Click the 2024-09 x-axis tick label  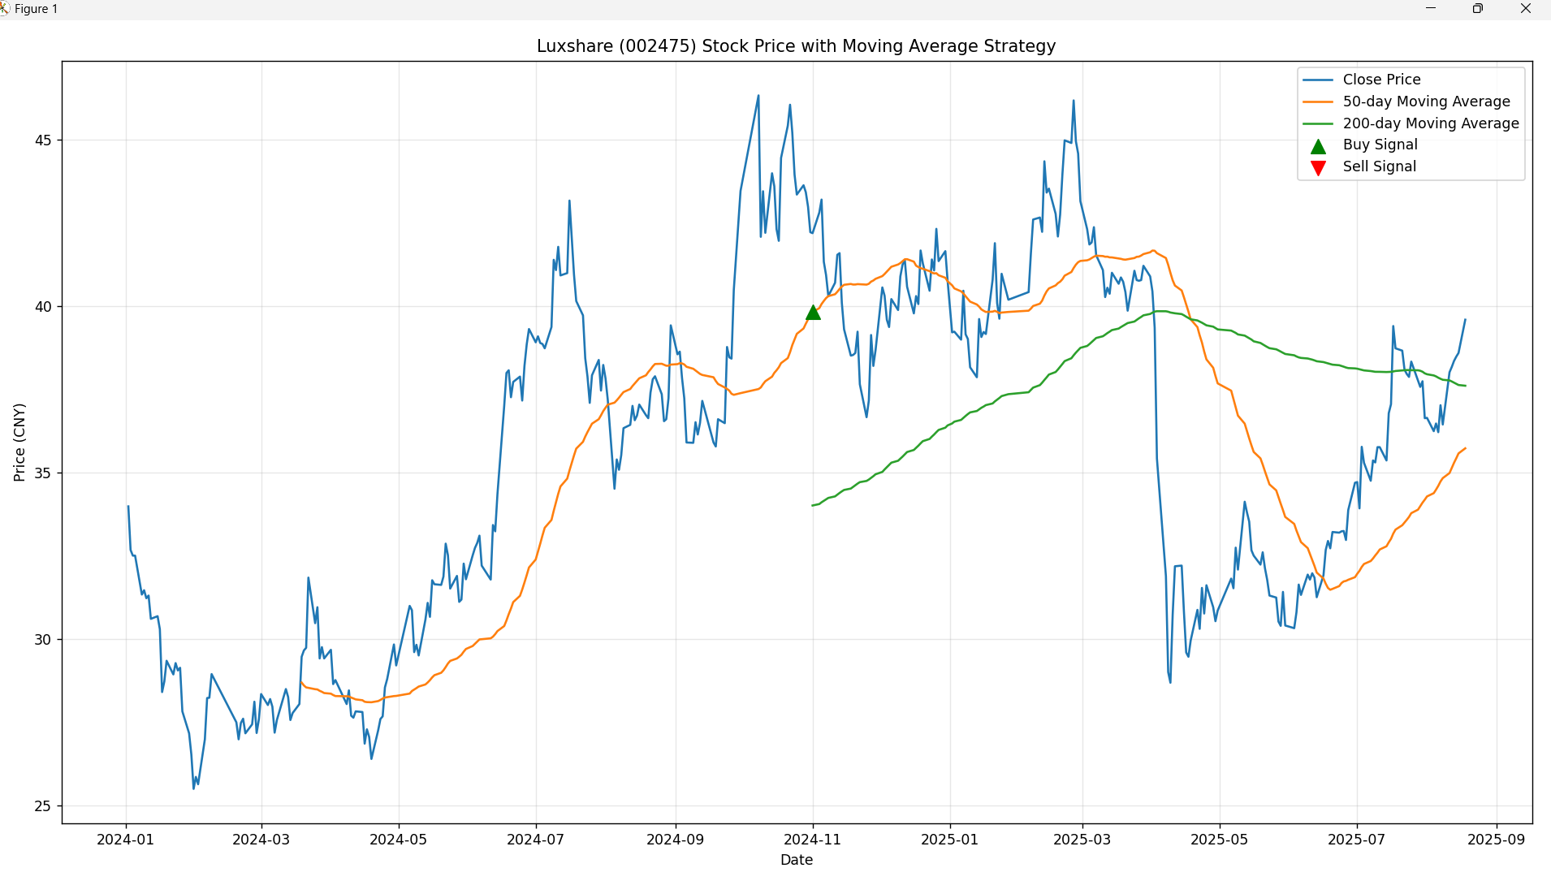(675, 840)
